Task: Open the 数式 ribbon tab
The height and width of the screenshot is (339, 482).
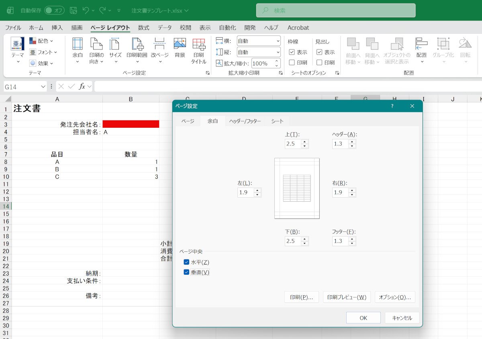Action: pyautogui.click(x=143, y=28)
